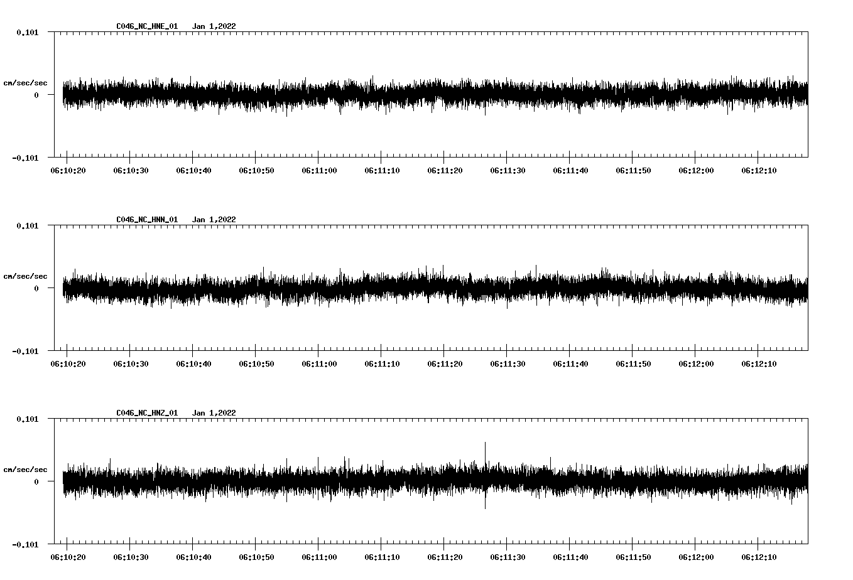Image resolution: width=853 pixels, height=580 pixels.
Task: Click the cm/sec/sec unit label on HNN plot
Action: tap(25, 276)
